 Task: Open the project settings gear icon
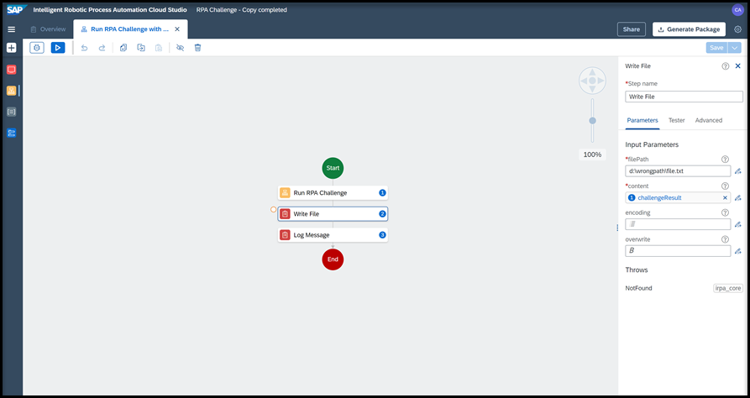pos(737,29)
